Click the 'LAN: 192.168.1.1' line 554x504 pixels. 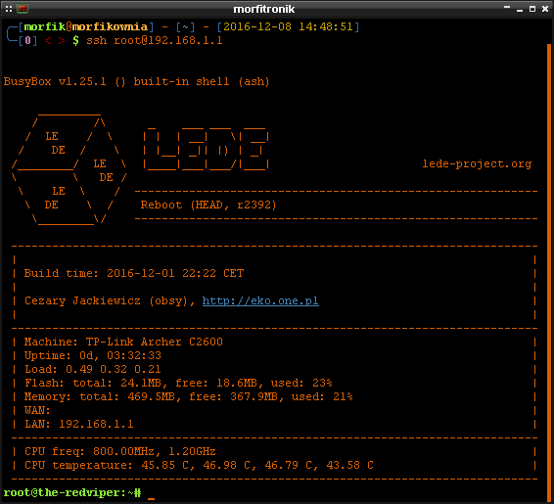tap(78, 424)
